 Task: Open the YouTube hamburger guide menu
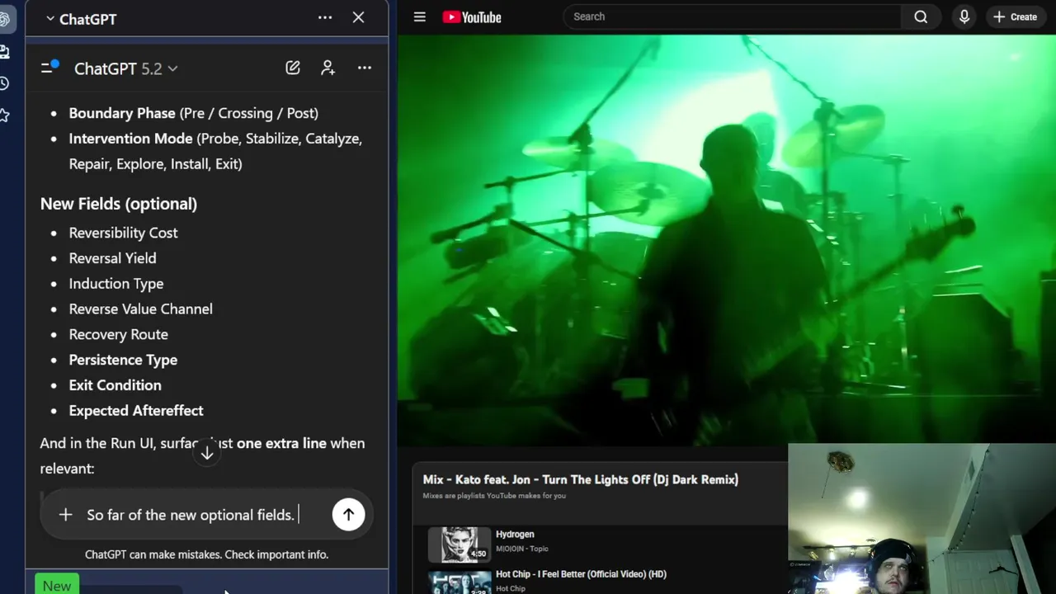(419, 16)
